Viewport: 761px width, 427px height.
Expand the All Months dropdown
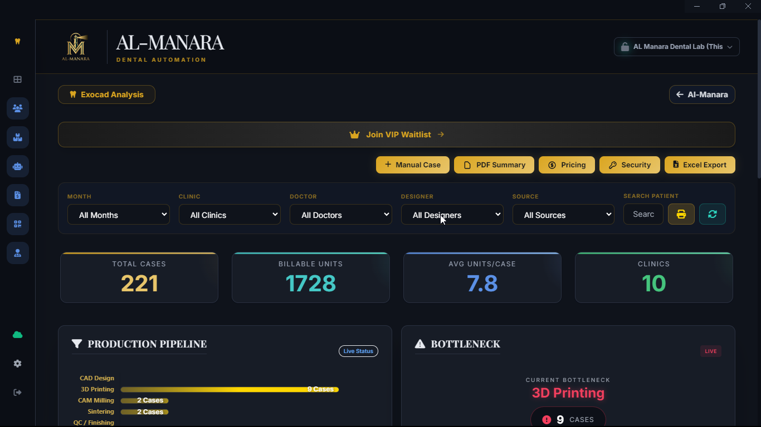tap(118, 215)
